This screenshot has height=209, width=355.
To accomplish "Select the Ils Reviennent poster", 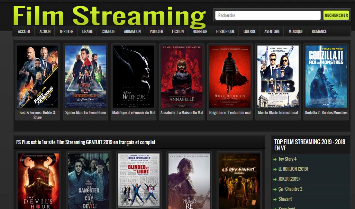I will (239, 181).
